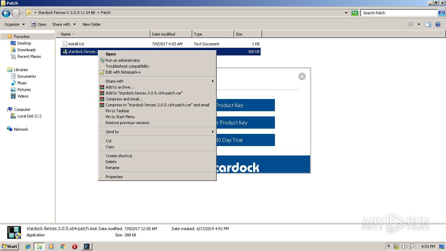Click the Start button
The width and height of the screenshot is (446, 251).
coord(9,246)
